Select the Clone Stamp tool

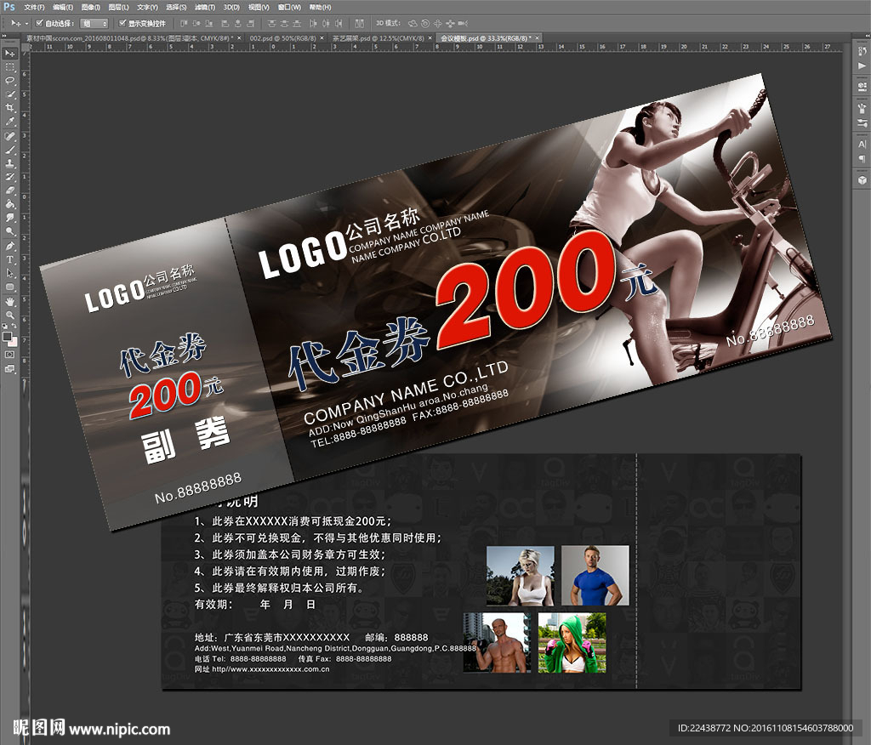click(x=10, y=163)
